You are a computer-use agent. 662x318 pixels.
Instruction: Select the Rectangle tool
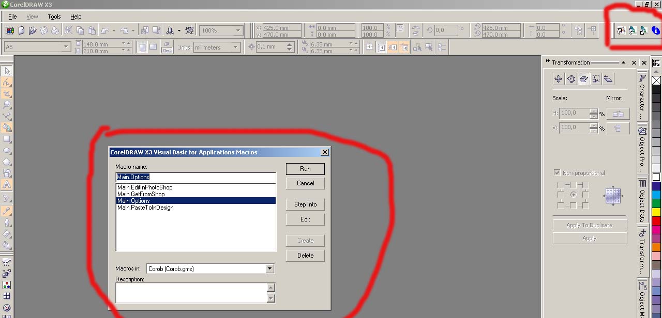pyautogui.click(x=7, y=139)
